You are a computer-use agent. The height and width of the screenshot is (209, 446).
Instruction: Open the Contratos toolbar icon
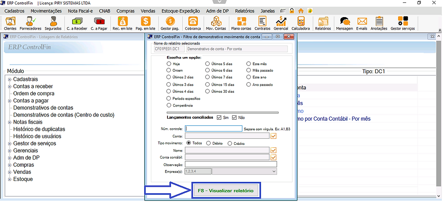(262, 23)
